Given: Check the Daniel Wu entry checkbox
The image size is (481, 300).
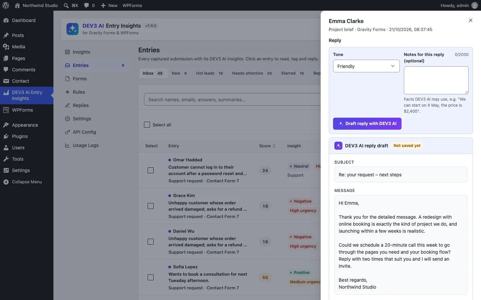Looking at the screenshot, I should click(x=151, y=242).
